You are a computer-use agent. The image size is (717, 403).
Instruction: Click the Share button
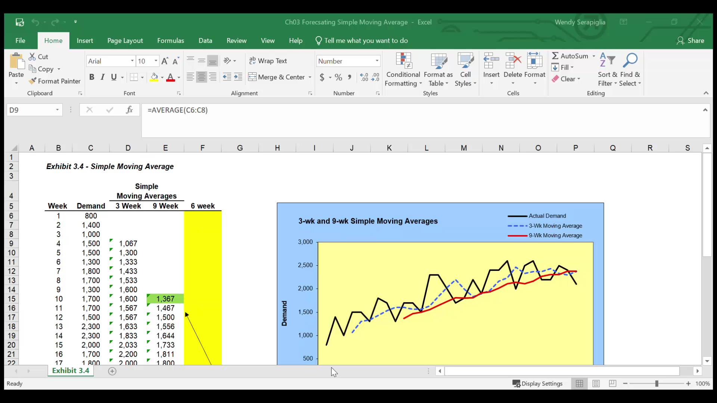coord(690,41)
